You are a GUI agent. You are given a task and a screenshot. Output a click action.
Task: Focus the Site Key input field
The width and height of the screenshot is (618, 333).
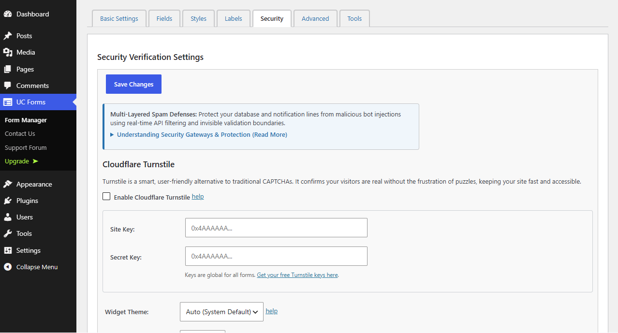[x=276, y=228]
